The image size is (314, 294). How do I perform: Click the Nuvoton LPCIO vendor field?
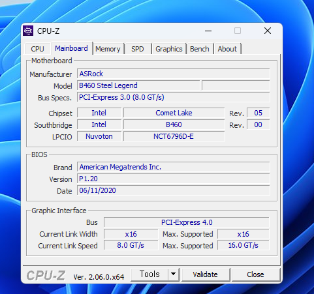(99, 136)
